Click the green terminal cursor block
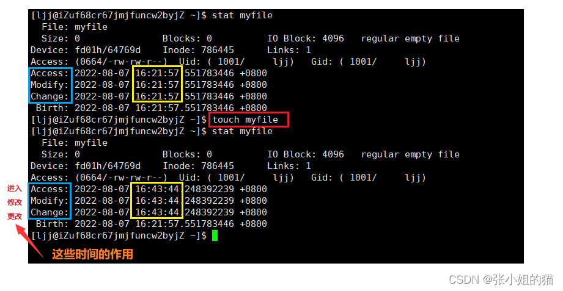 215,235
